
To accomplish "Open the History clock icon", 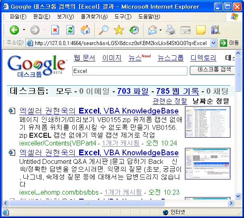I will pos(134,30).
